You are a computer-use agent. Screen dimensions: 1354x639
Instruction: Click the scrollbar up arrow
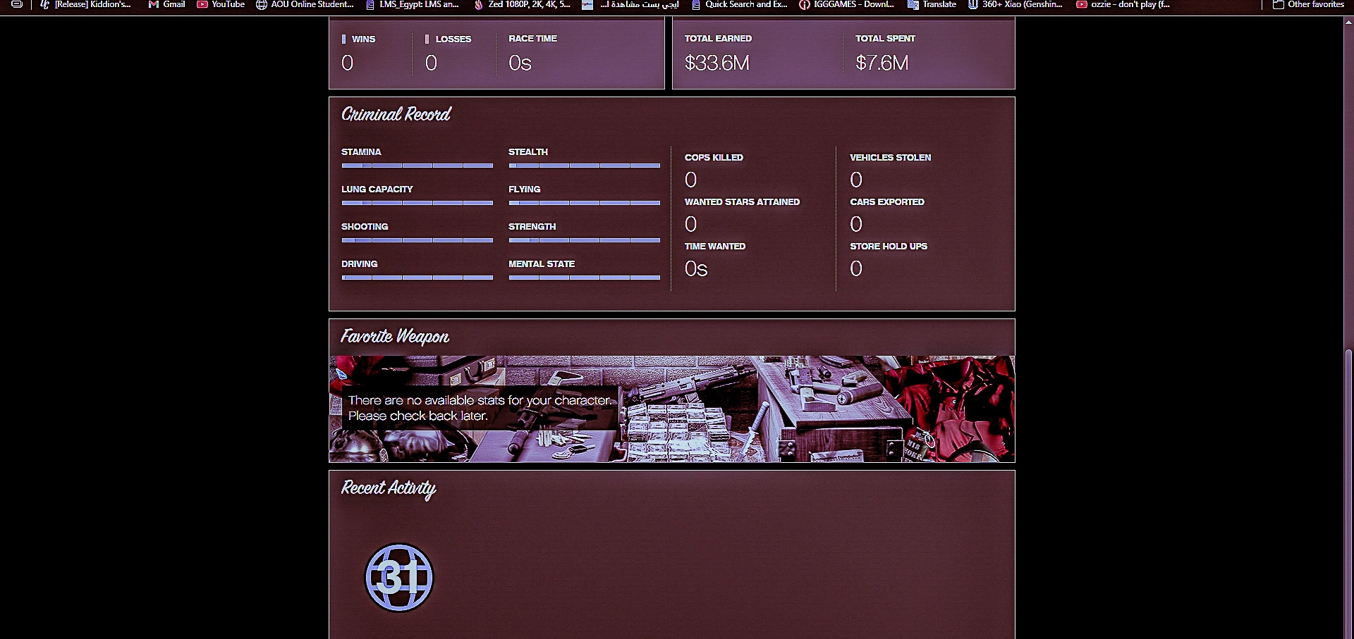click(1348, 22)
